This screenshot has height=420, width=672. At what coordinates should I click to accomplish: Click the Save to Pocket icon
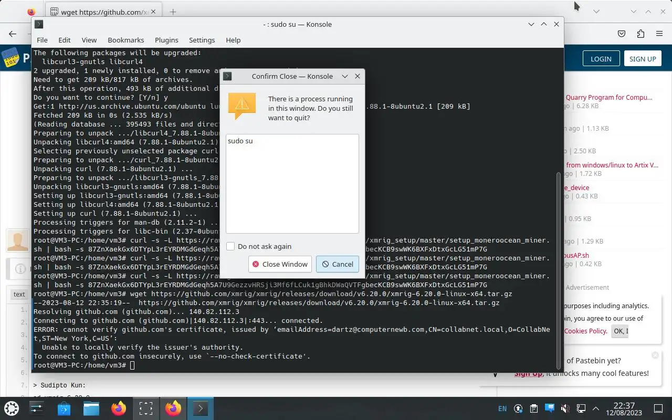[622, 34]
